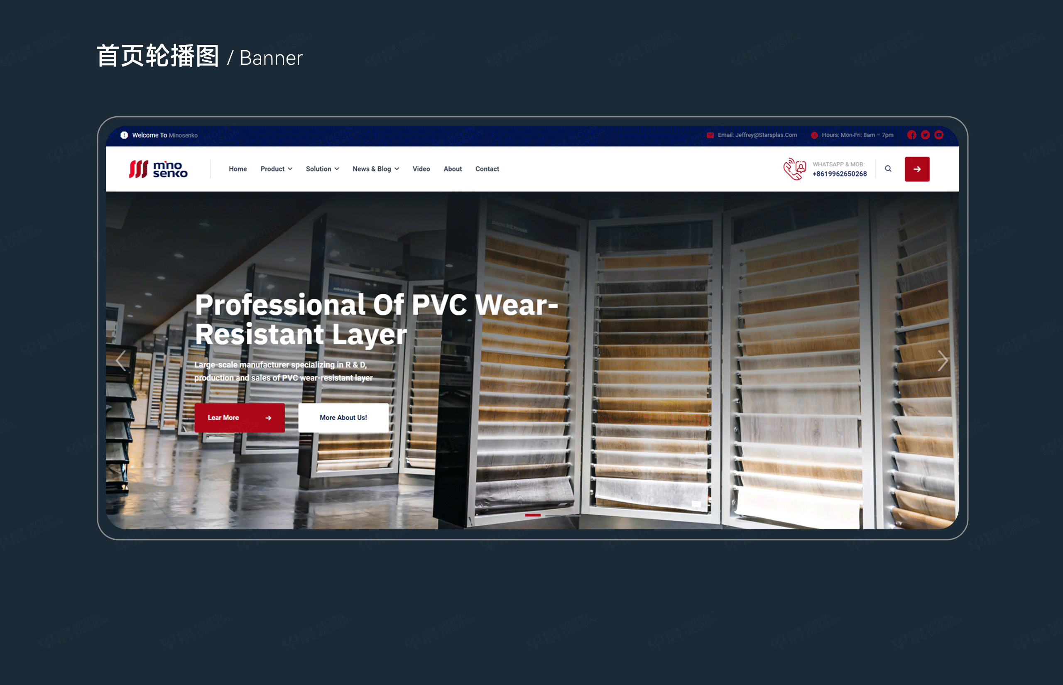This screenshot has width=1063, height=685.
Task: Expand the Product dropdown menu
Action: coord(276,168)
